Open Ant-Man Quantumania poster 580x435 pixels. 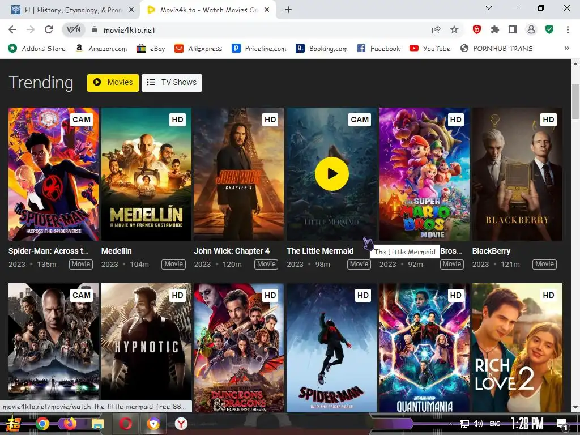[x=424, y=348]
